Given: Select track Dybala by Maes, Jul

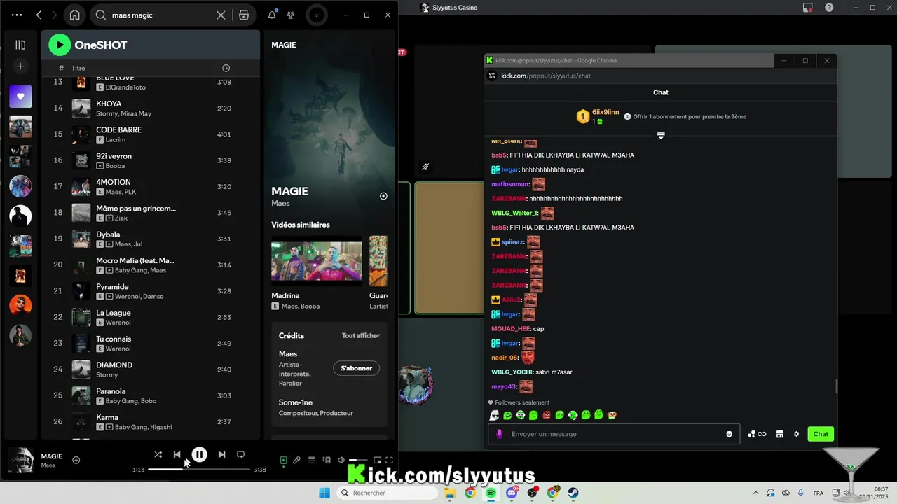Looking at the screenshot, I should click(x=150, y=239).
